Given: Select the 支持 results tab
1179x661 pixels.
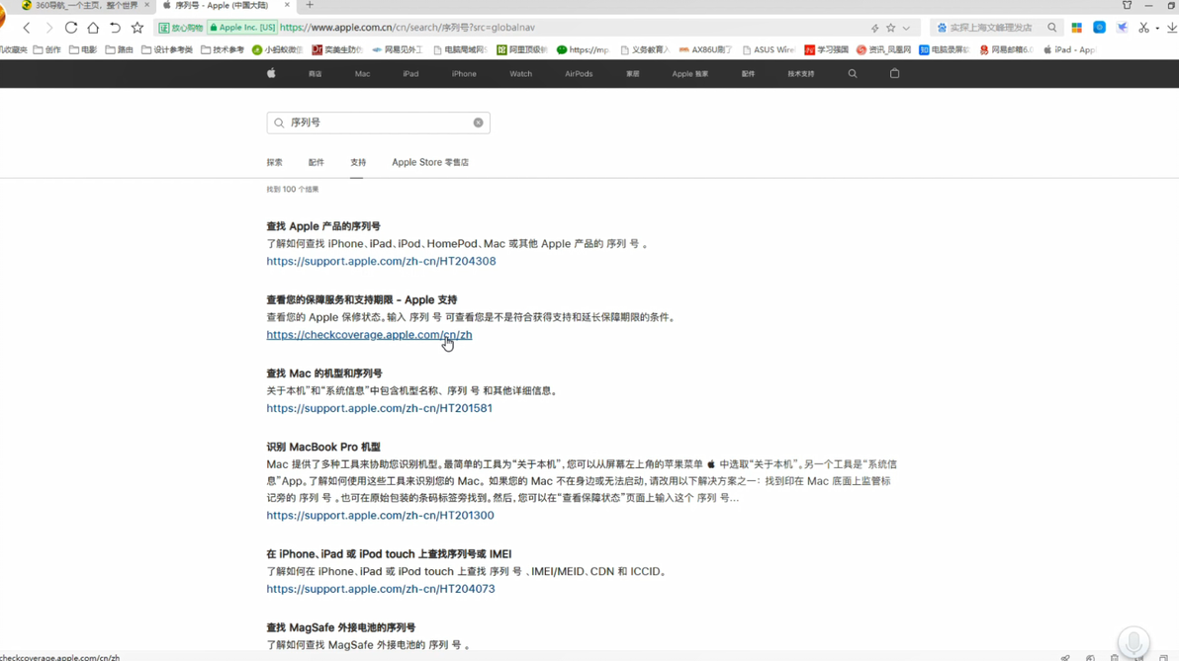Looking at the screenshot, I should tap(358, 162).
